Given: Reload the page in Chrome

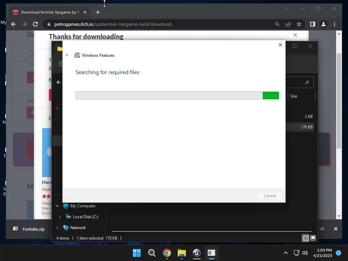Looking at the screenshot, I should [x=35, y=24].
